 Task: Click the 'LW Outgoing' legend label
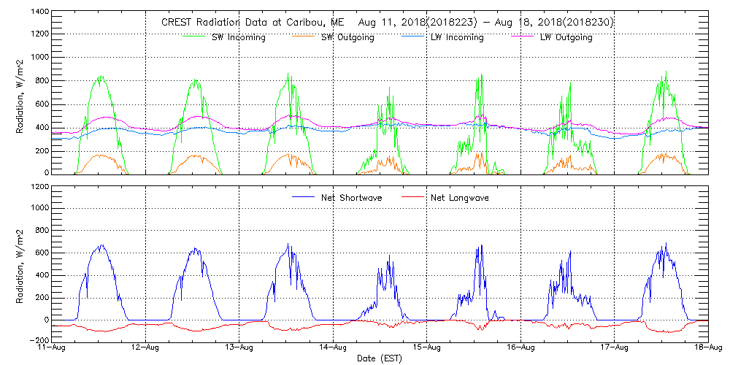(566, 37)
